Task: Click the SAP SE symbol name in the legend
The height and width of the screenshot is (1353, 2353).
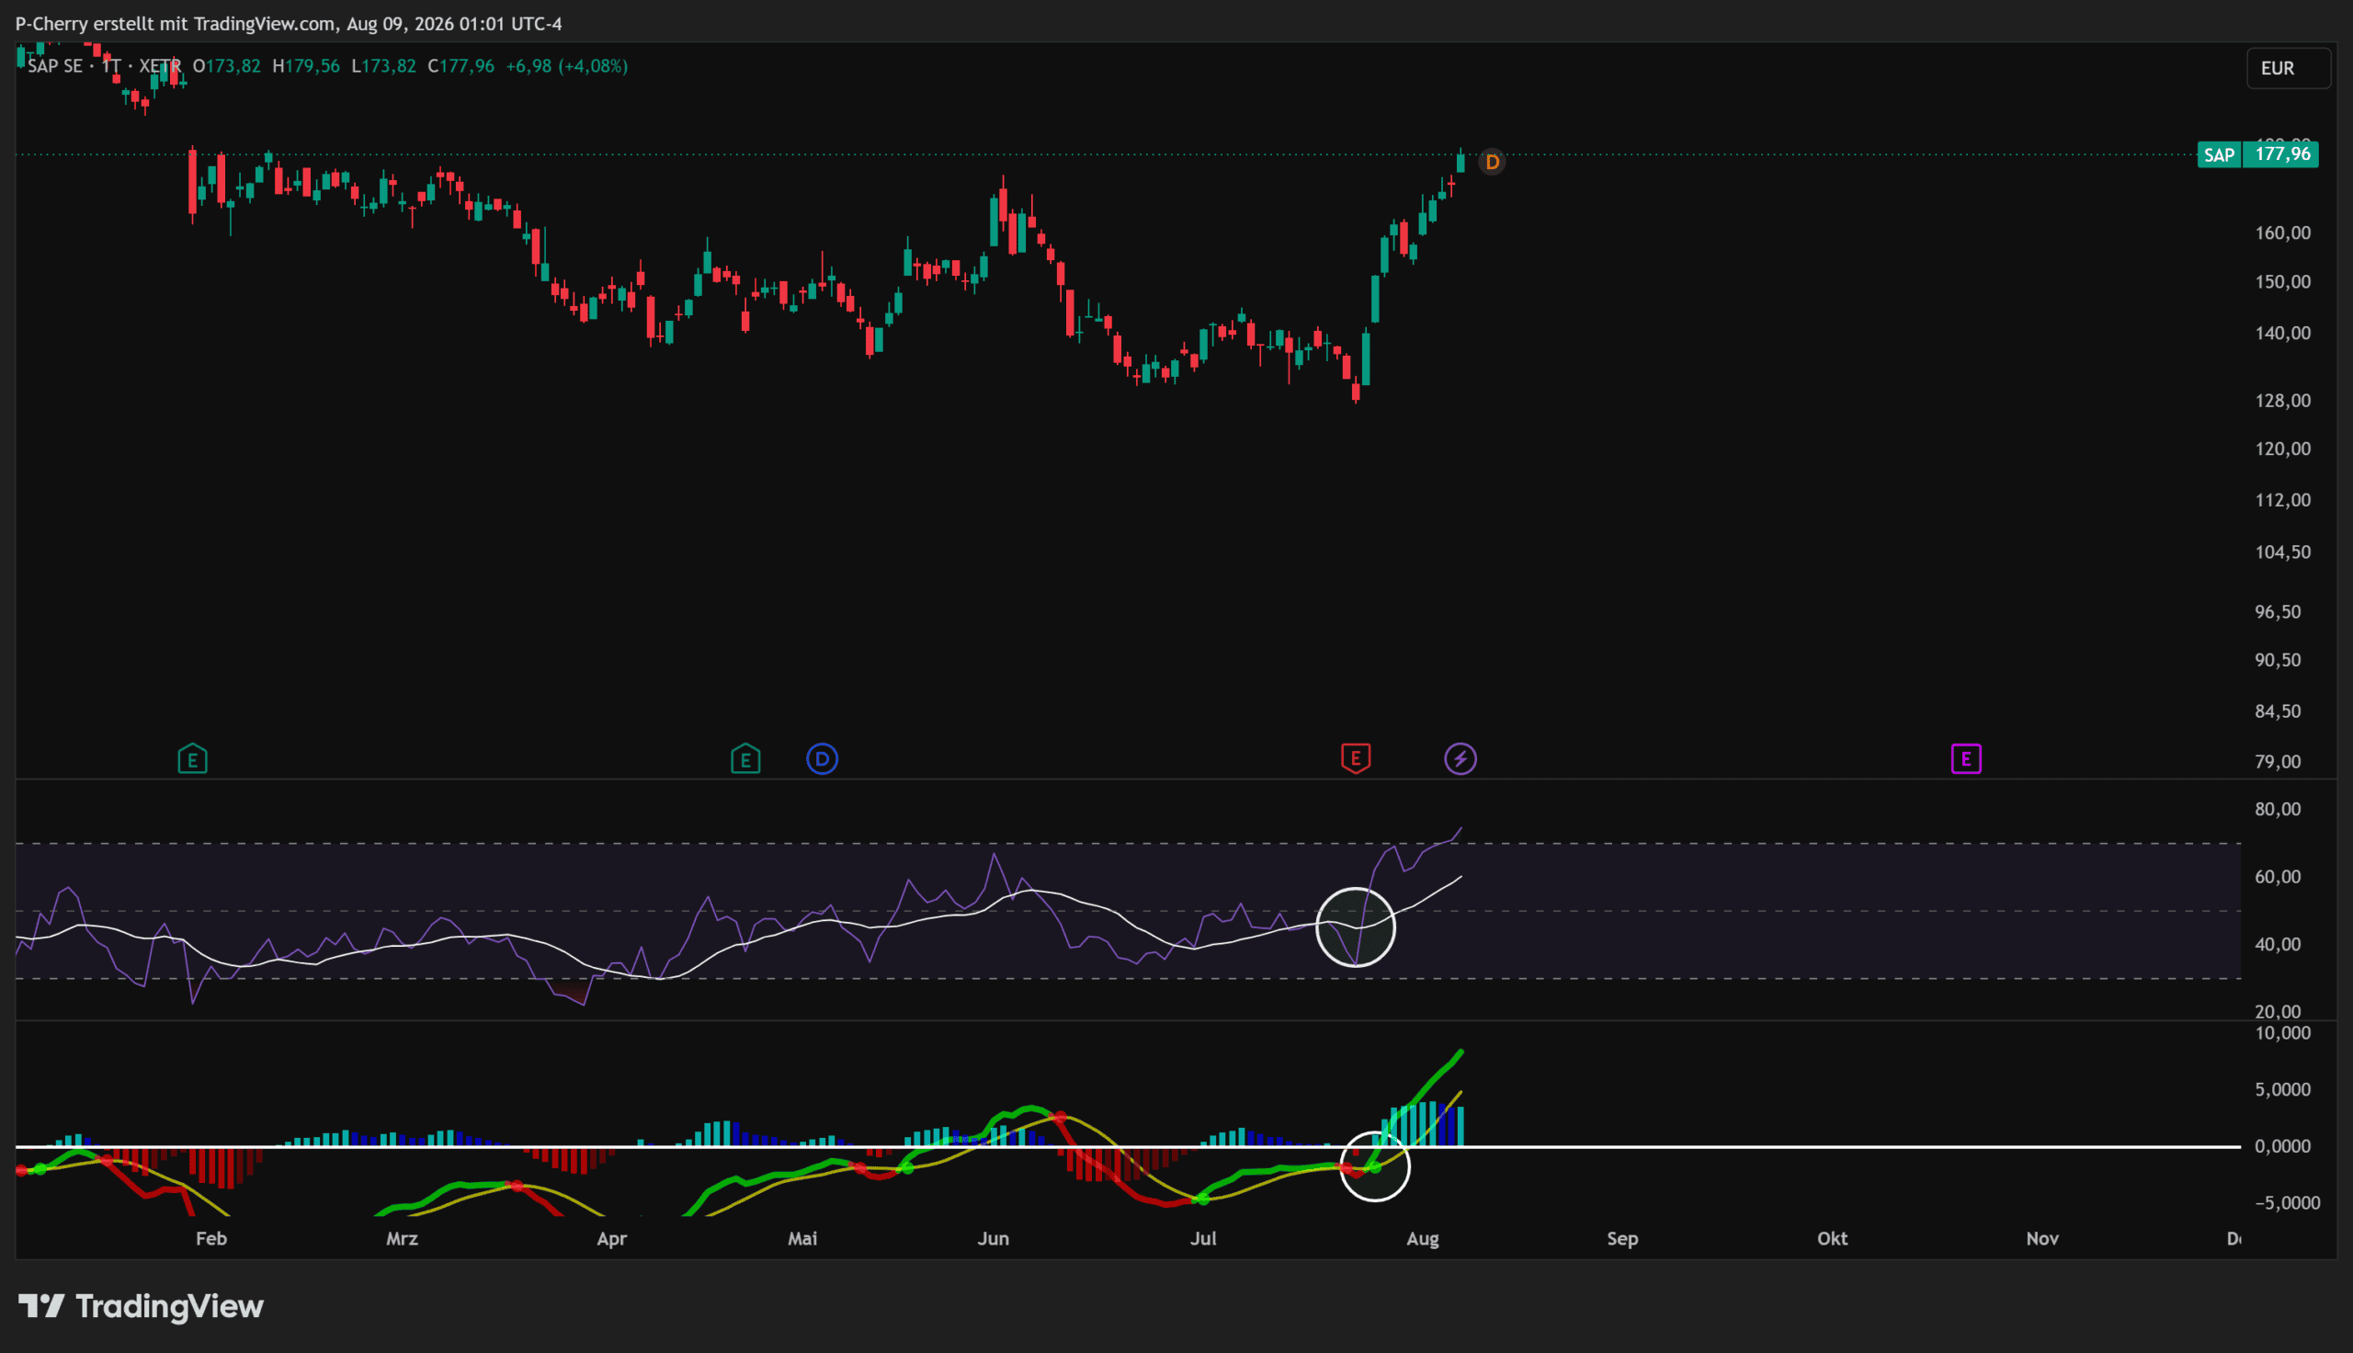Action: [x=55, y=66]
